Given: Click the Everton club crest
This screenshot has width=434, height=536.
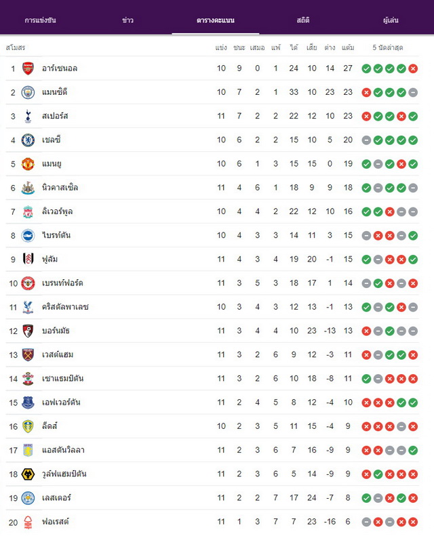Looking at the screenshot, I should (28, 403).
